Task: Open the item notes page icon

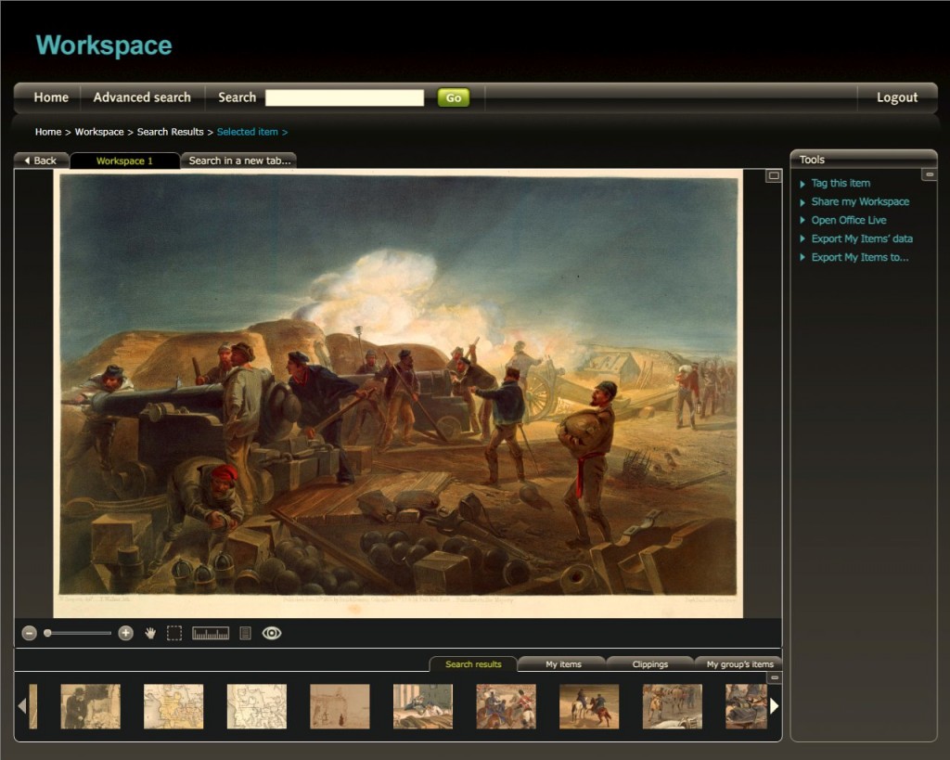Action: 245,633
